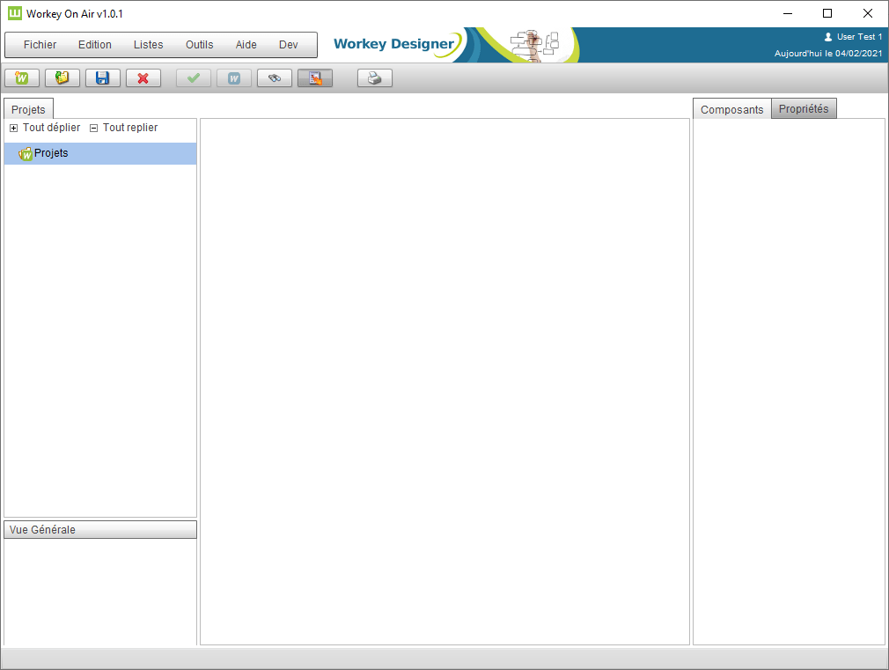
Task: Select the Projets root tree node
Action: [51, 153]
